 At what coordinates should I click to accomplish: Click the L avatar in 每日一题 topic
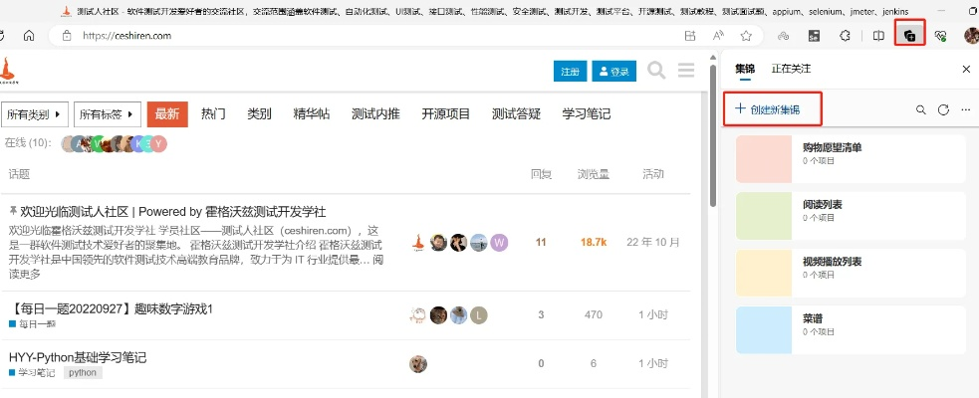[478, 315]
